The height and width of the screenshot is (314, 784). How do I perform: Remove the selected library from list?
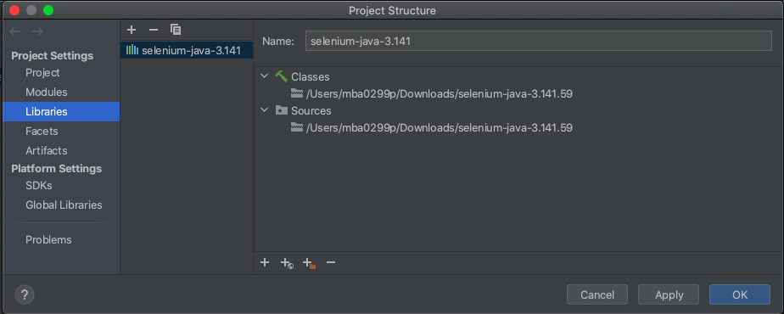pyautogui.click(x=154, y=30)
